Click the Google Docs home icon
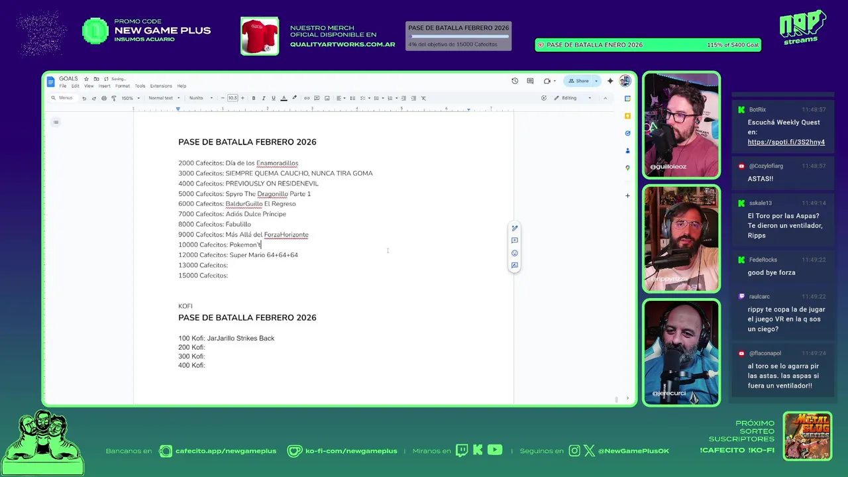Screen dimensions: 848x477 point(50,81)
